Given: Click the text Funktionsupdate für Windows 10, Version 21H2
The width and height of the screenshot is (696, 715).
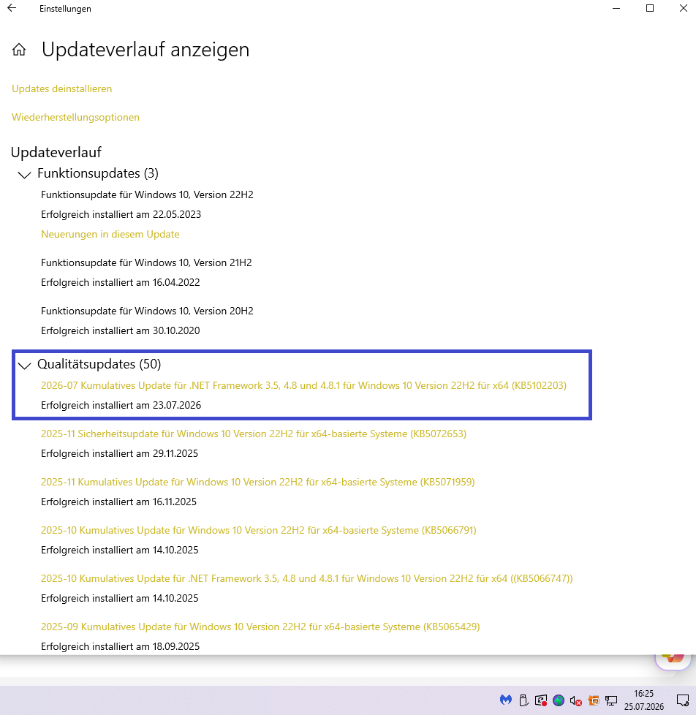Looking at the screenshot, I should (146, 262).
